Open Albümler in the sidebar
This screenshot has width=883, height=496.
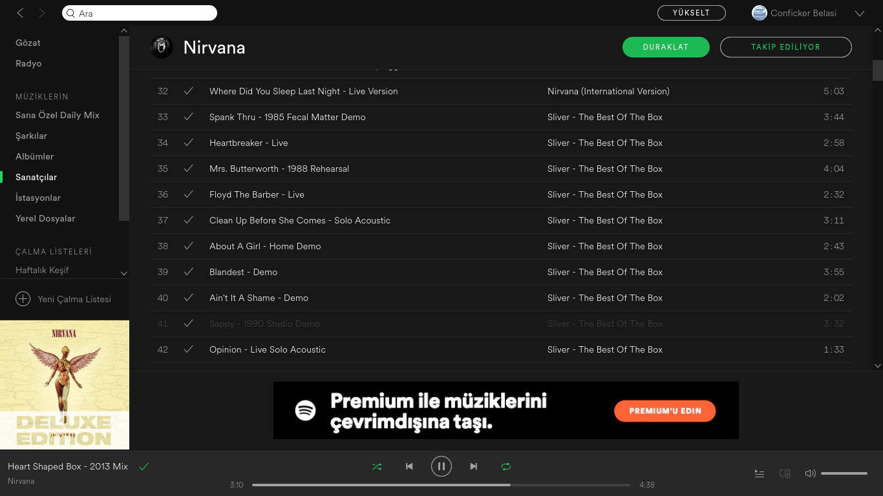point(35,156)
